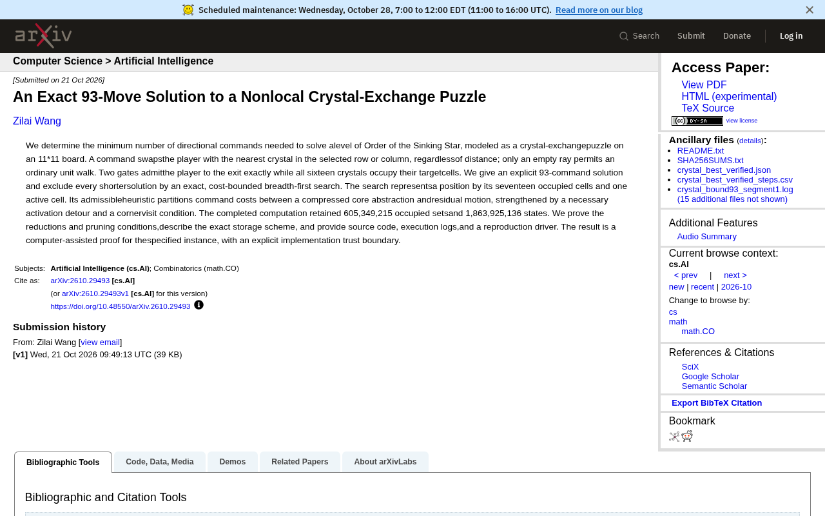Click Export BibTeX Citation
Image resolution: width=825 pixels, height=516 pixels.
(717, 403)
